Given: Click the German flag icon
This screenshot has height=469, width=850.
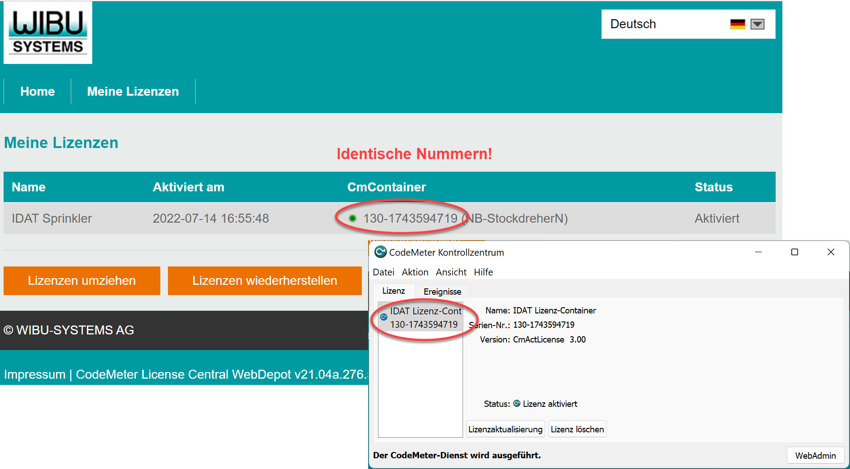Looking at the screenshot, I should [737, 24].
